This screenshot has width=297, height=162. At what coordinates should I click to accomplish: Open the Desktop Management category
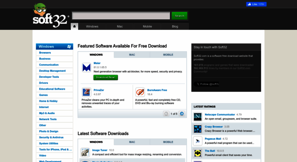point(52,71)
